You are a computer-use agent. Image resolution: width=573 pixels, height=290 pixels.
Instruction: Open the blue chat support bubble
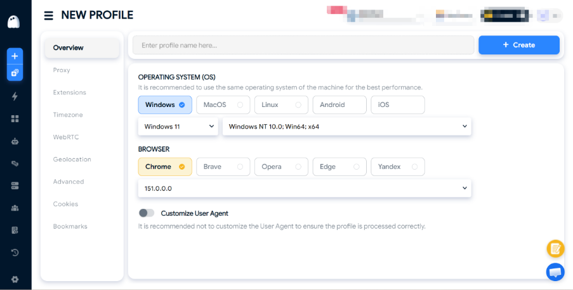(x=555, y=272)
